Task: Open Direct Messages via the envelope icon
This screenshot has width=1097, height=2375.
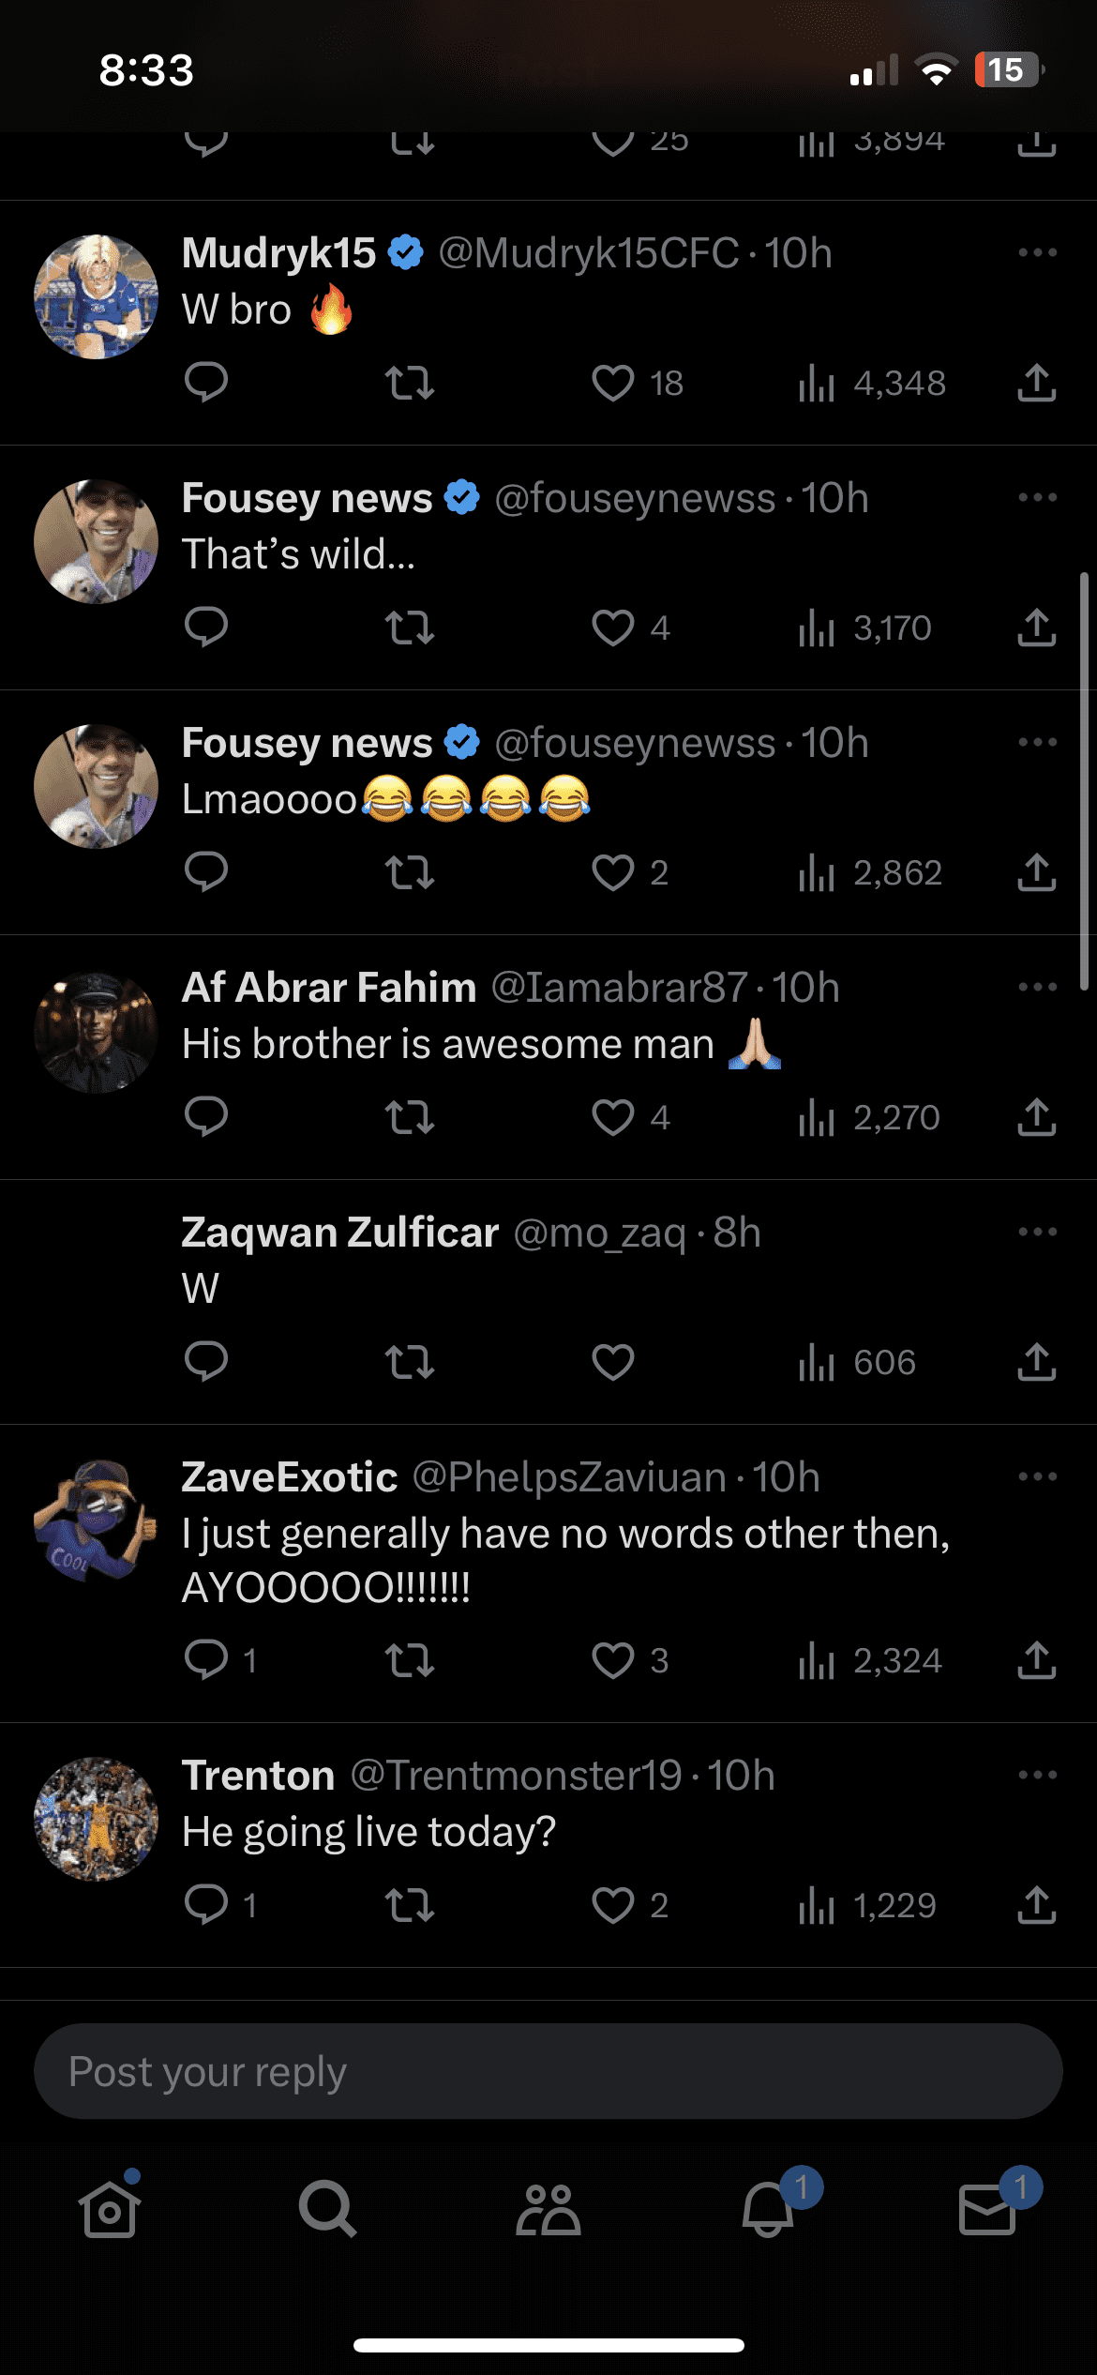Action: [987, 2210]
